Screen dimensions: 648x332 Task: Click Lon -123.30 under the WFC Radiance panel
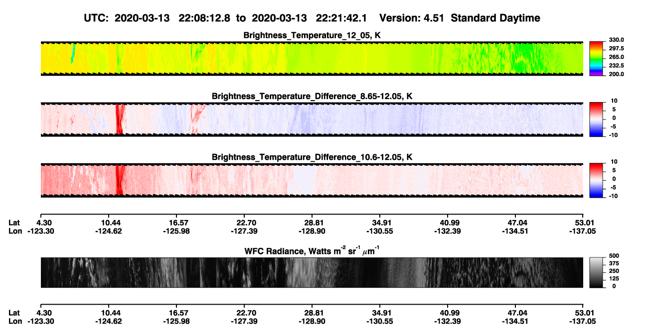tap(41, 322)
